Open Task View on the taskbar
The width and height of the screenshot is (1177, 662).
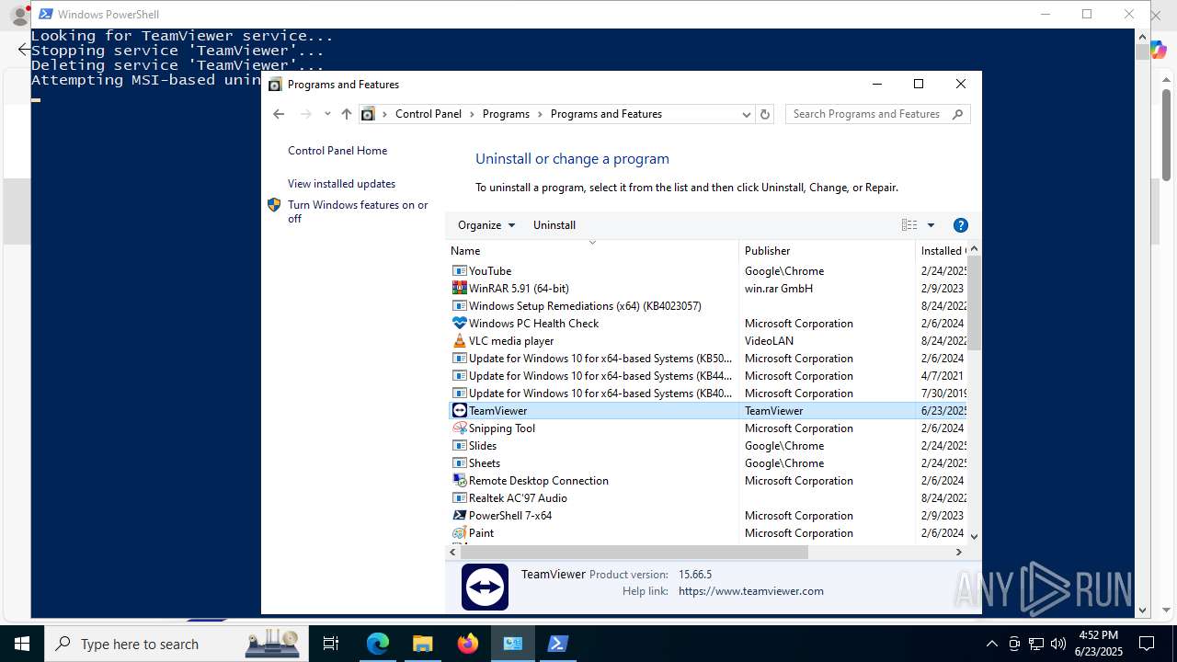331,644
